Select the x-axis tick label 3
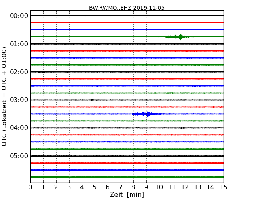254x203 pixels. (69, 187)
